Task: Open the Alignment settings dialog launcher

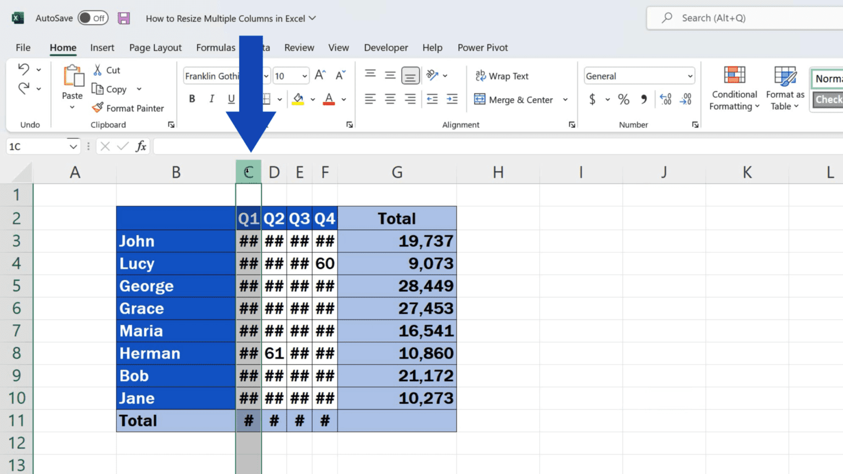Action: coord(571,125)
